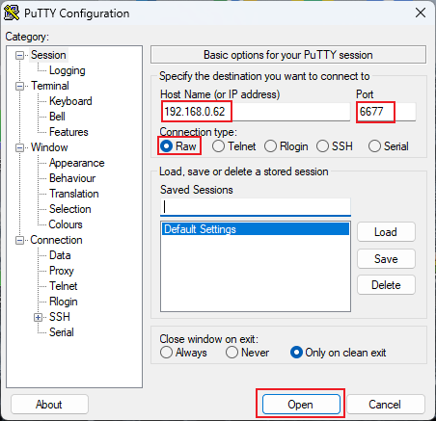Choose Serial connection type radio

389,146
